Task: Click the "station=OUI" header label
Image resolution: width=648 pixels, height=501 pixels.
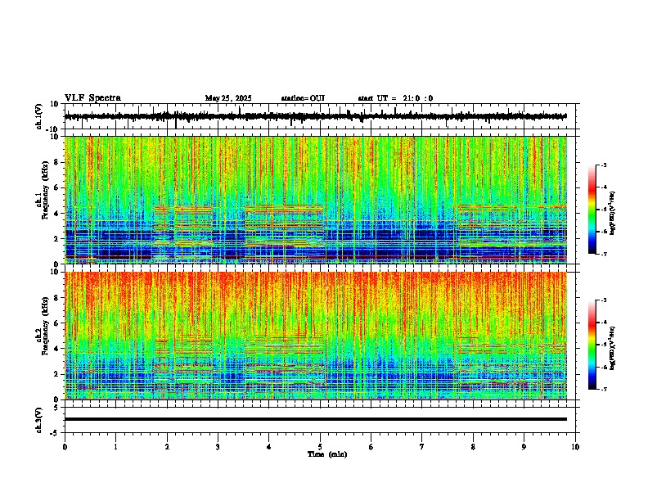Action: point(303,98)
